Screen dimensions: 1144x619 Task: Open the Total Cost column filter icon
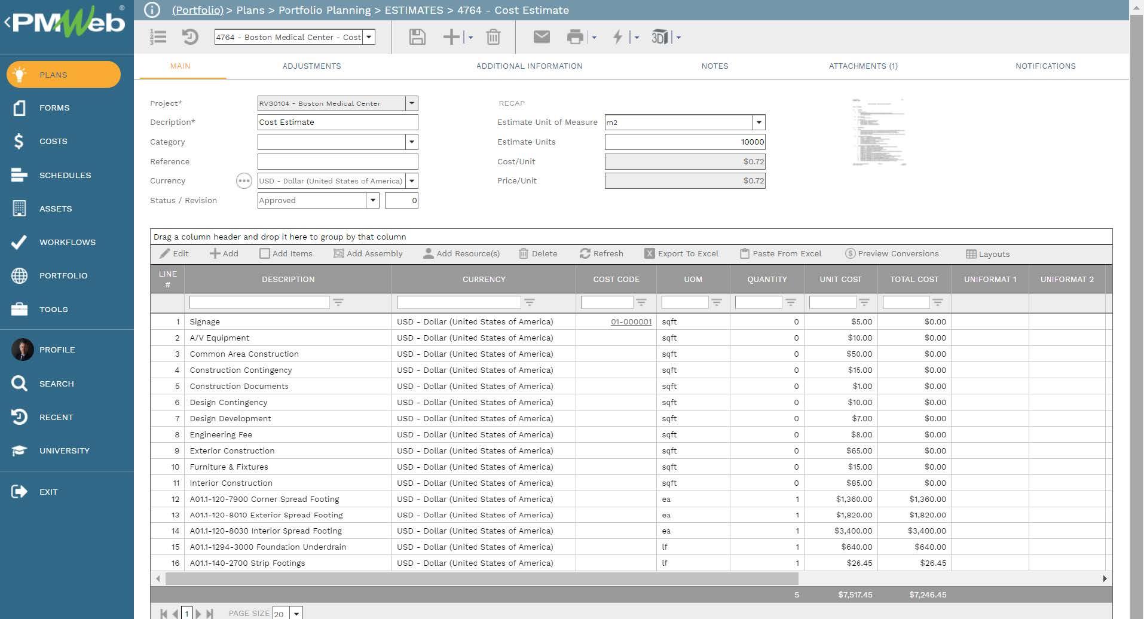click(938, 302)
